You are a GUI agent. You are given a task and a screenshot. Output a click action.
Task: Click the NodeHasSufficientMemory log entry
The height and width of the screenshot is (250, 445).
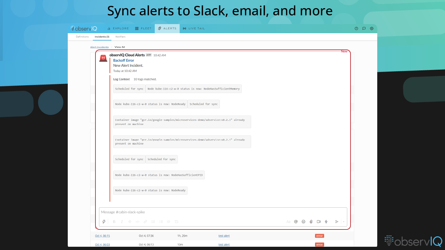194,89
